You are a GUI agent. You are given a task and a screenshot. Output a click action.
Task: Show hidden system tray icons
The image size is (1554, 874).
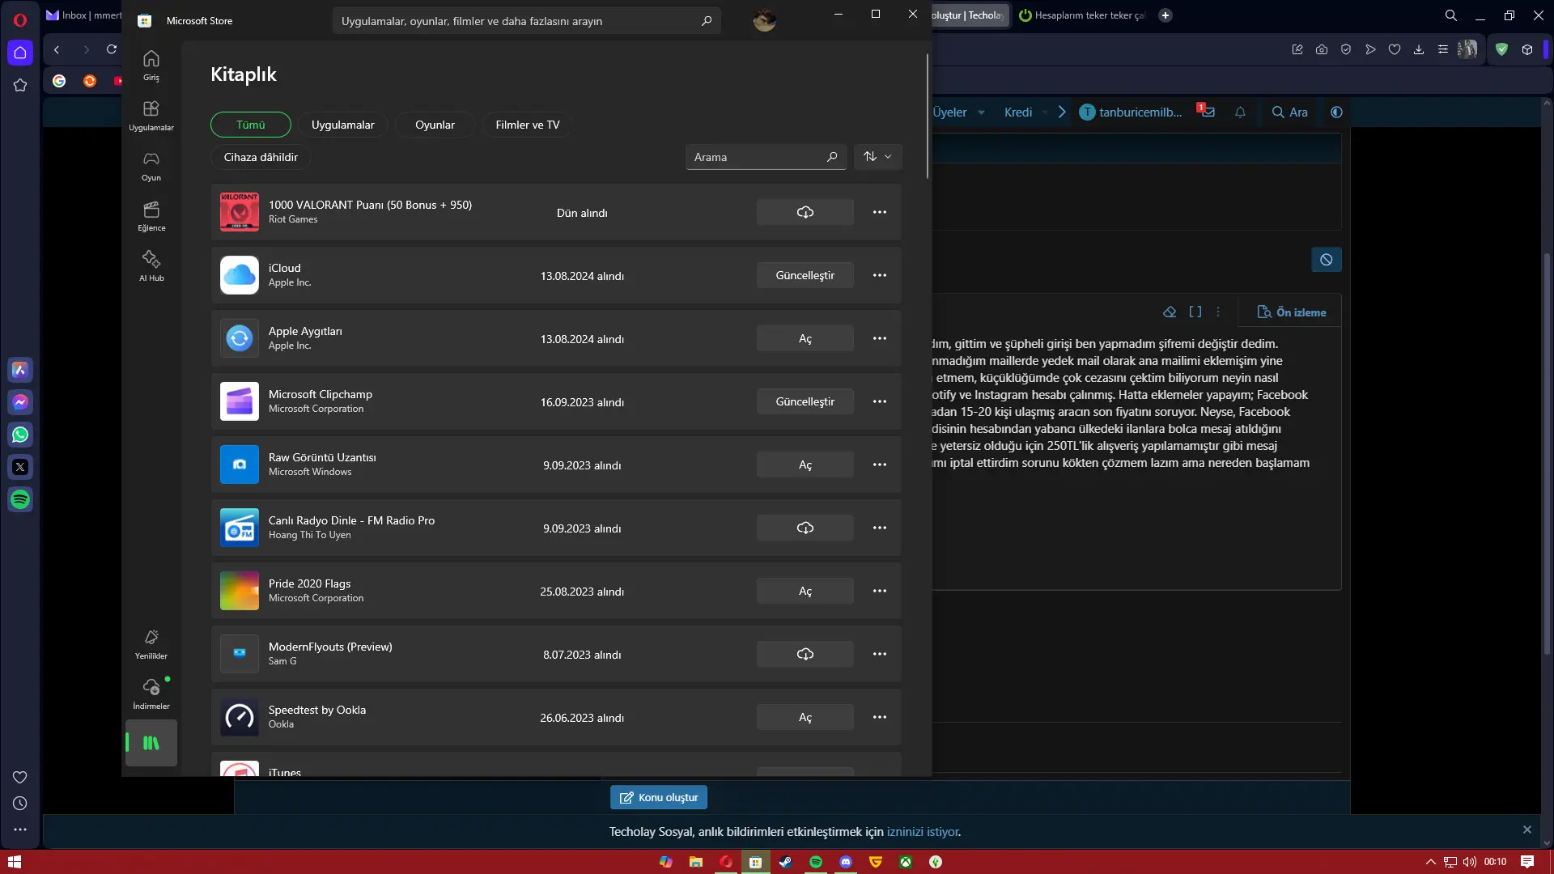click(1430, 862)
